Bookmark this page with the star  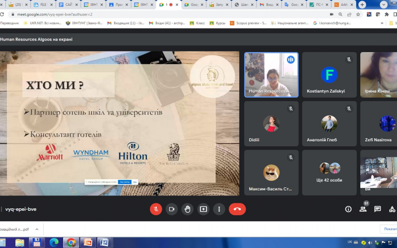click(x=358, y=14)
